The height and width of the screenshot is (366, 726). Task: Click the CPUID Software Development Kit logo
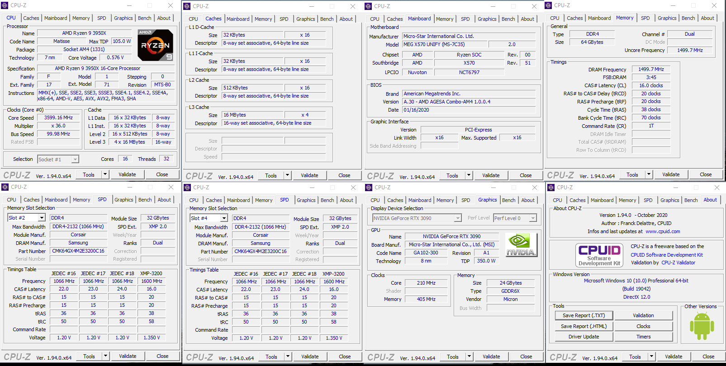click(x=599, y=255)
